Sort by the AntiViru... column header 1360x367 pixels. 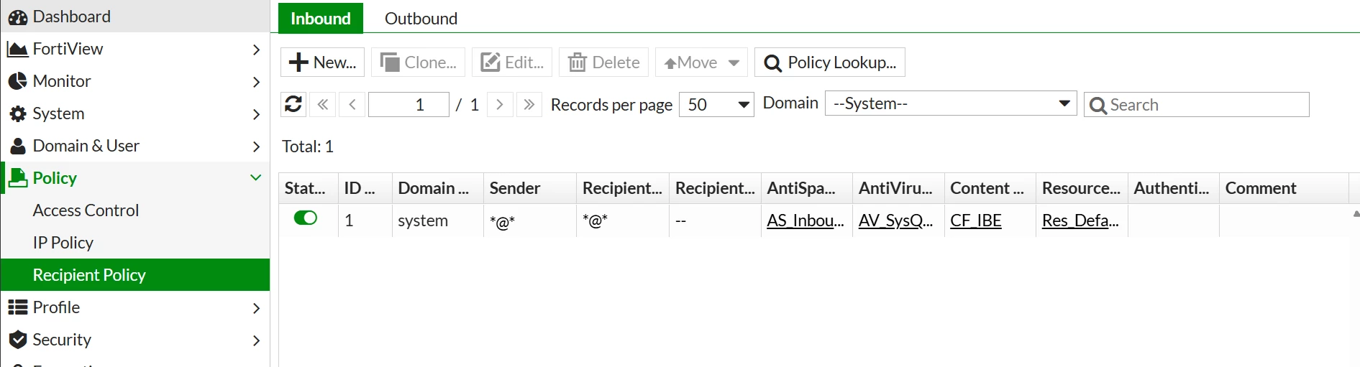point(898,188)
